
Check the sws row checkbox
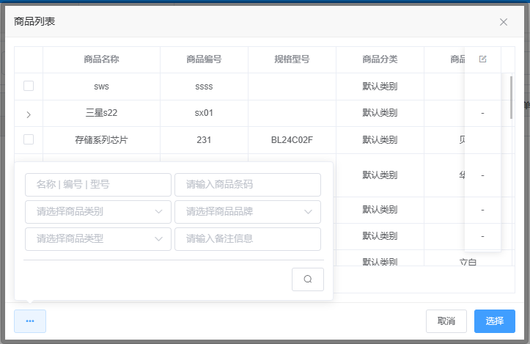tap(29, 87)
